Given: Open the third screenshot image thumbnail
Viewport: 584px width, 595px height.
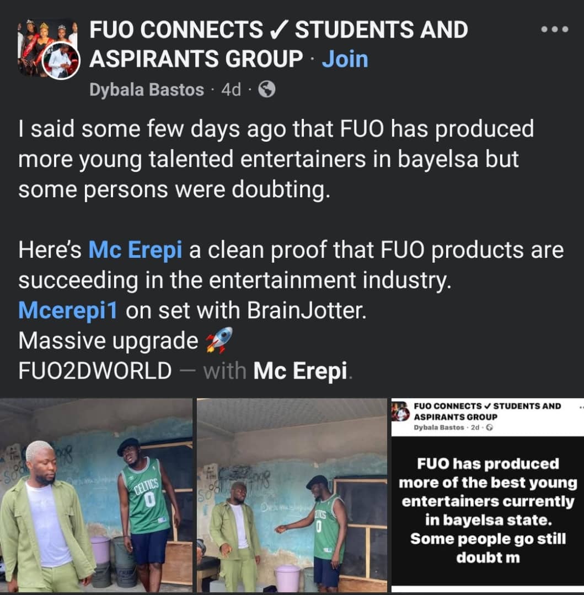Looking at the screenshot, I should [487, 495].
